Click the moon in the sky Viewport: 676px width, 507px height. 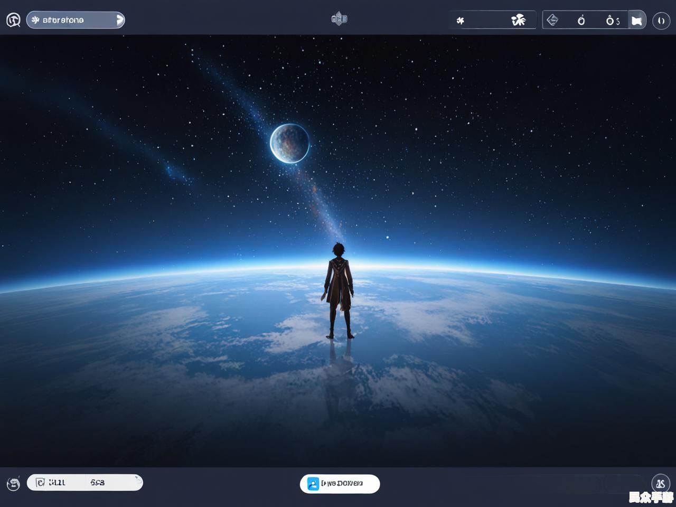tap(289, 143)
